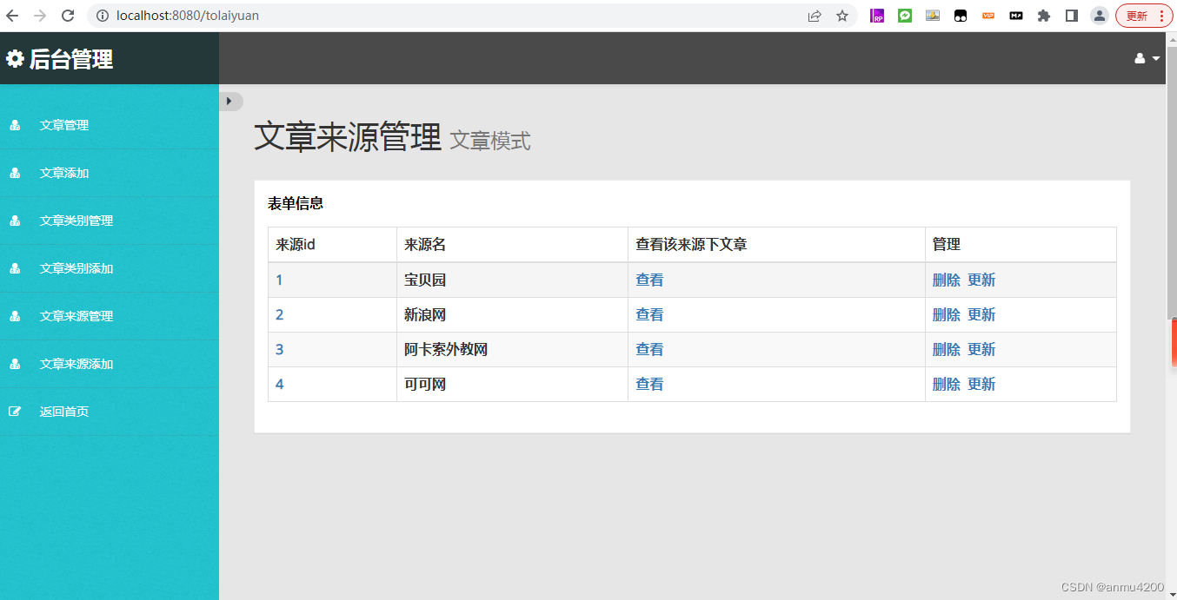This screenshot has height=600, width=1177.
Task: Open 文章类别添加 in the sidebar
Action: pos(76,268)
